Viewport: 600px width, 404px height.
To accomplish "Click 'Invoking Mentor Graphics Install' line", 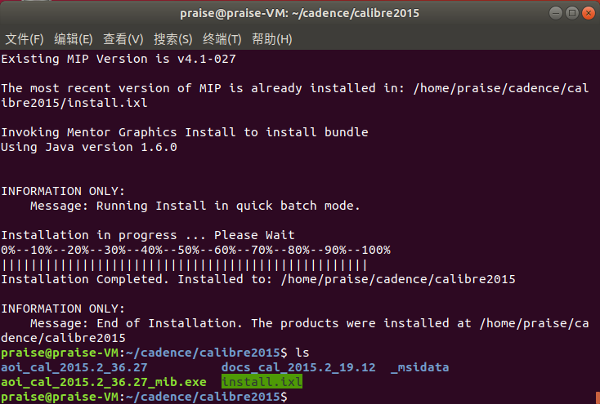I will pyautogui.click(x=185, y=132).
